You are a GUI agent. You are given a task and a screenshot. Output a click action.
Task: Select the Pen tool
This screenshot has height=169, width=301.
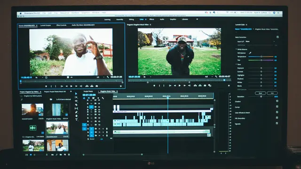[x=76, y=112]
